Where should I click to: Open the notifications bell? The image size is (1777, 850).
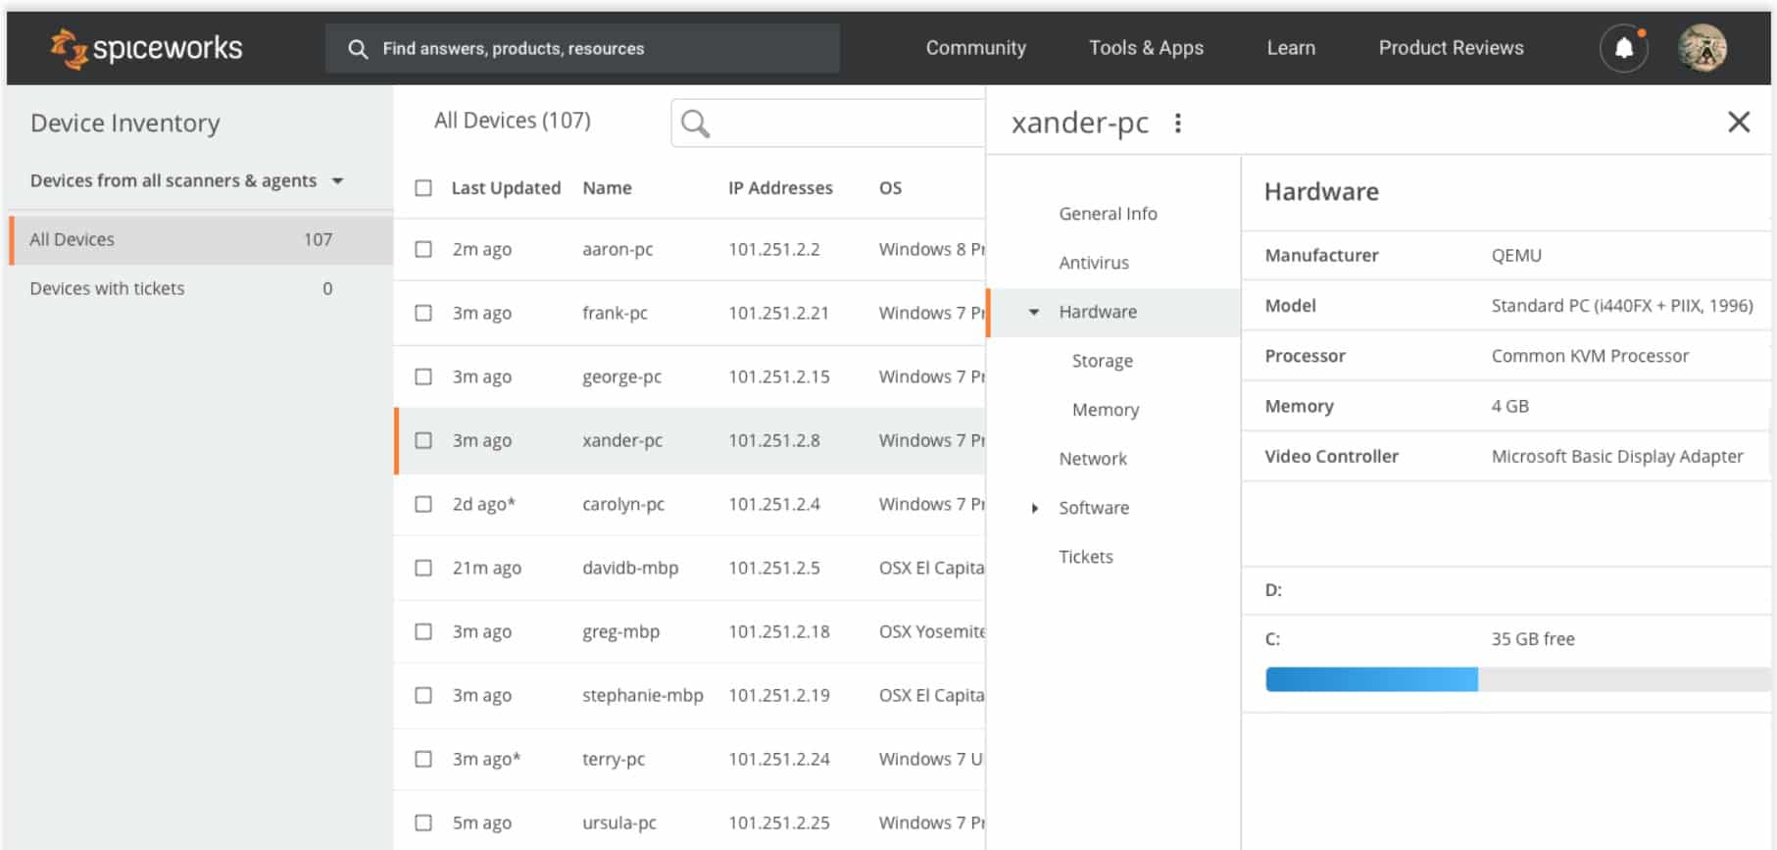click(x=1624, y=48)
